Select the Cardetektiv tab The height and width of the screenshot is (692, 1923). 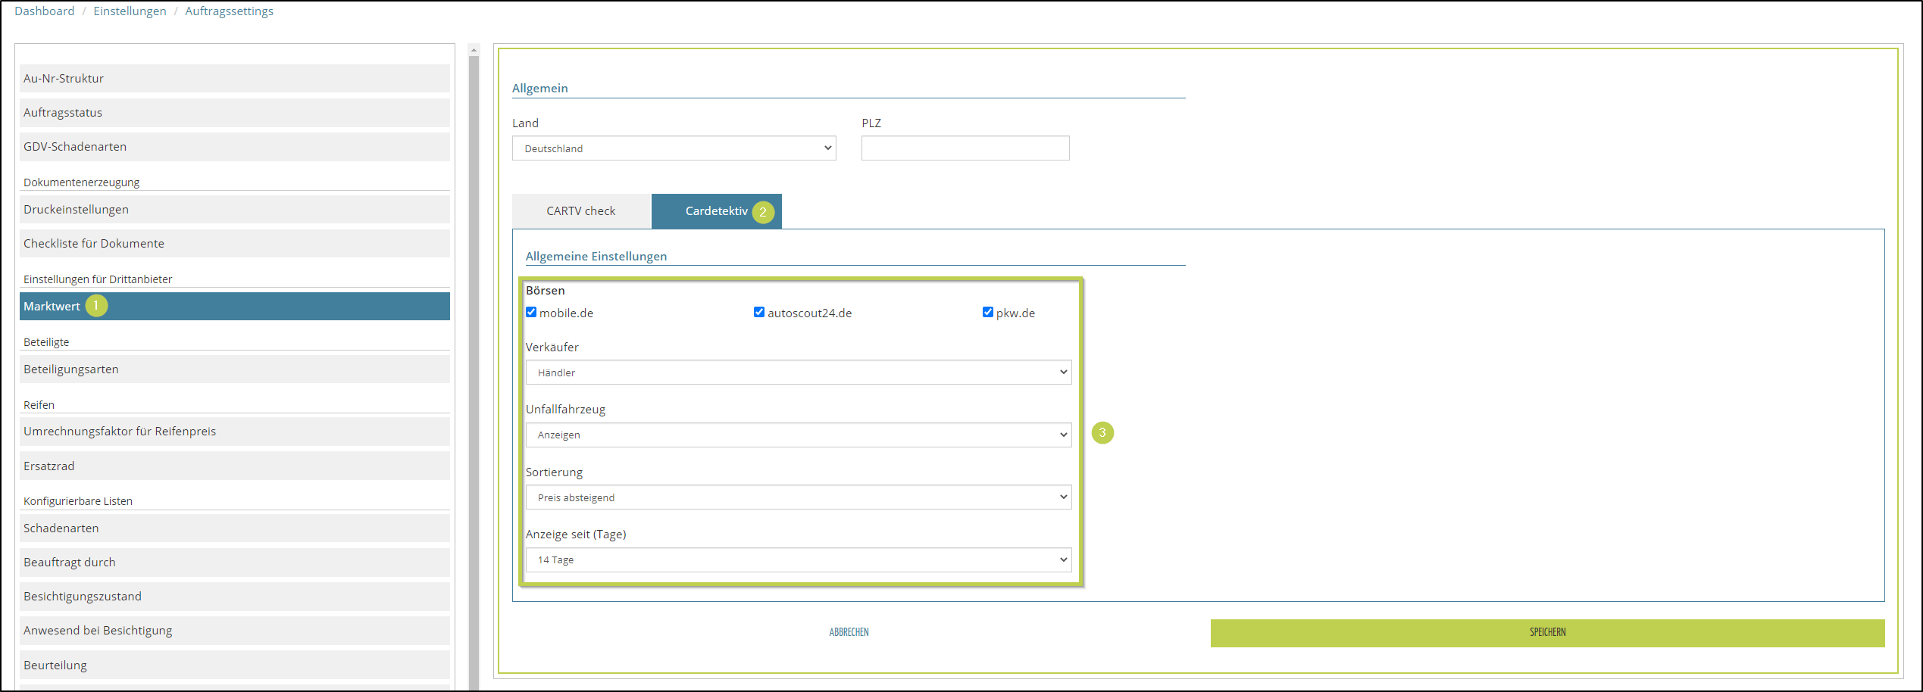point(715,211)
